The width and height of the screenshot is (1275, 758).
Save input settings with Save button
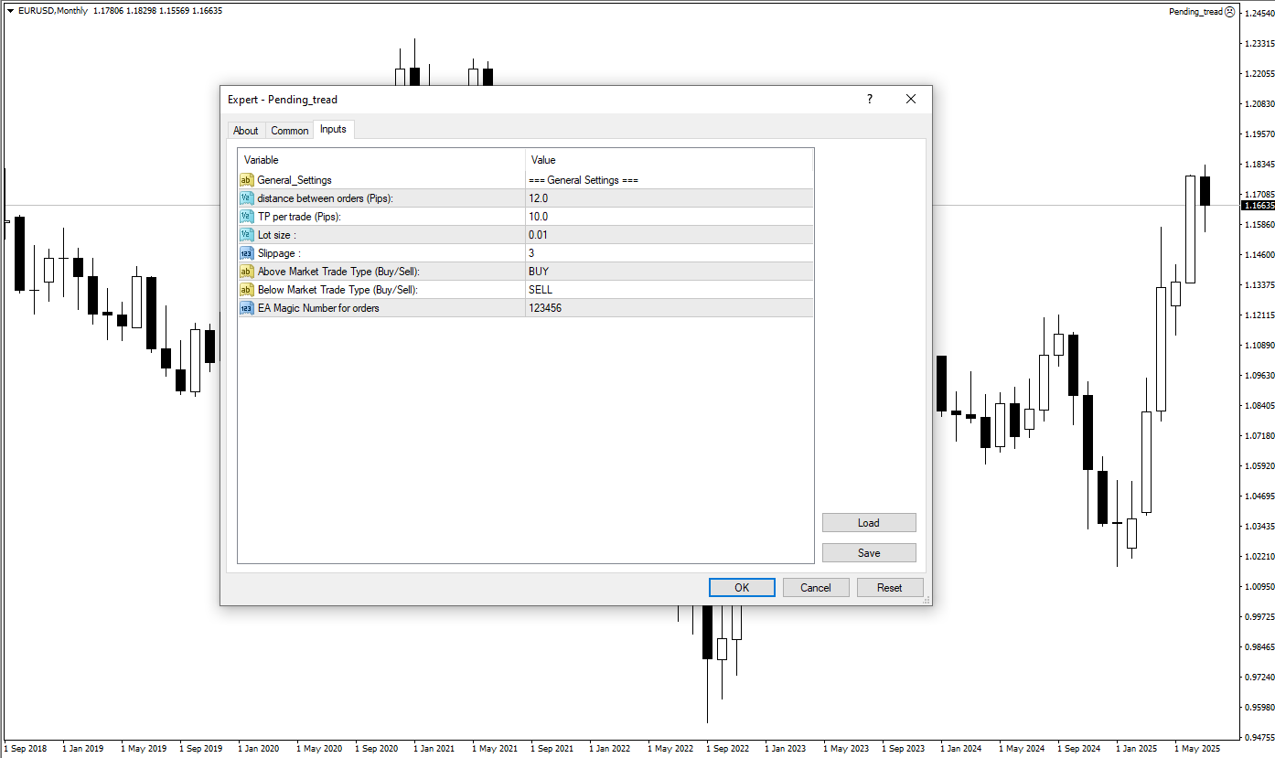(x=869, y=553)
